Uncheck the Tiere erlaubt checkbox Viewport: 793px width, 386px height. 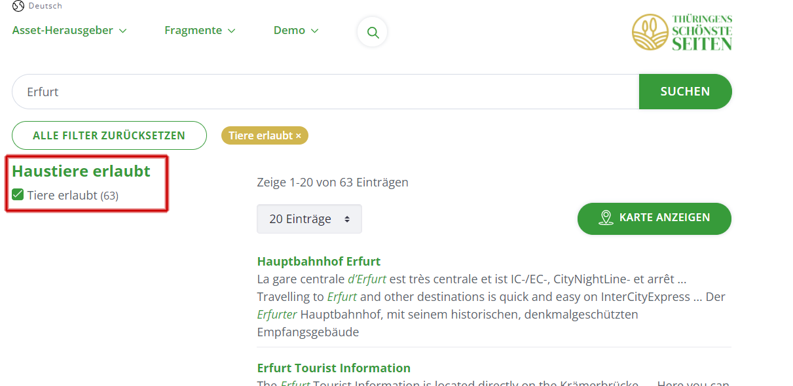click(x=18, y=194)
